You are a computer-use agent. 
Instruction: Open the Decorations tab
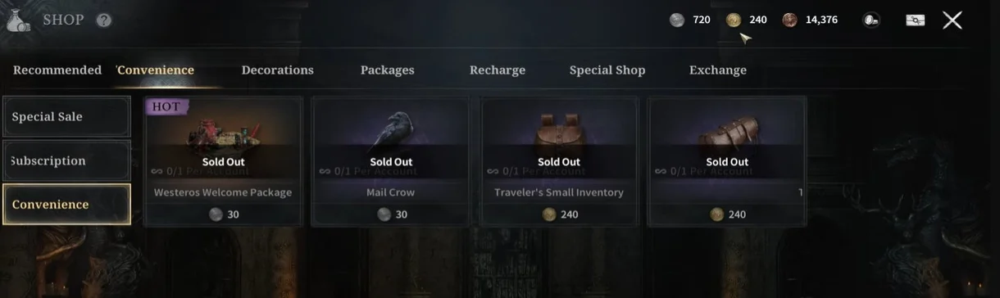(x=277, y=70)
